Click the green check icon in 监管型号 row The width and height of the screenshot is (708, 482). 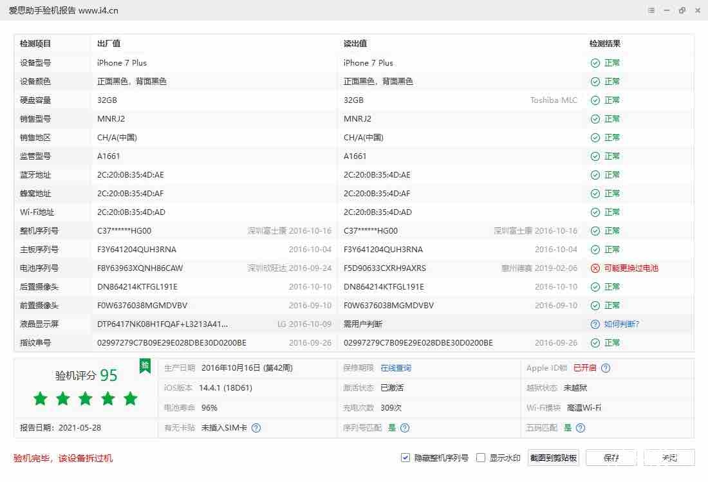[x=595, y=156]
